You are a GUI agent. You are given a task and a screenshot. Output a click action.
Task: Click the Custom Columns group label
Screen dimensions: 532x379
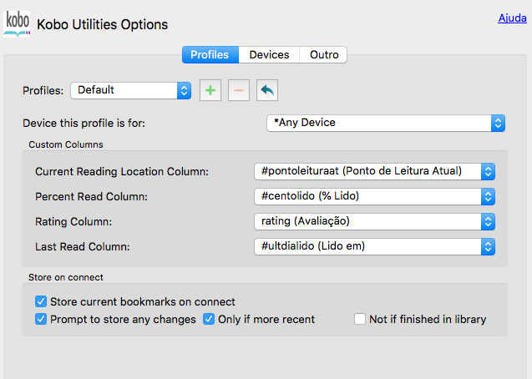point(66,144)
